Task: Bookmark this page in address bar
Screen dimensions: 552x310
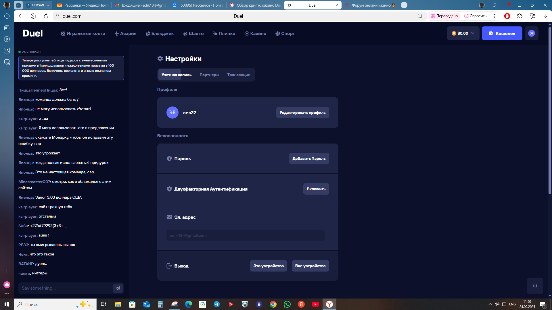Action: [x=420, y=16]
